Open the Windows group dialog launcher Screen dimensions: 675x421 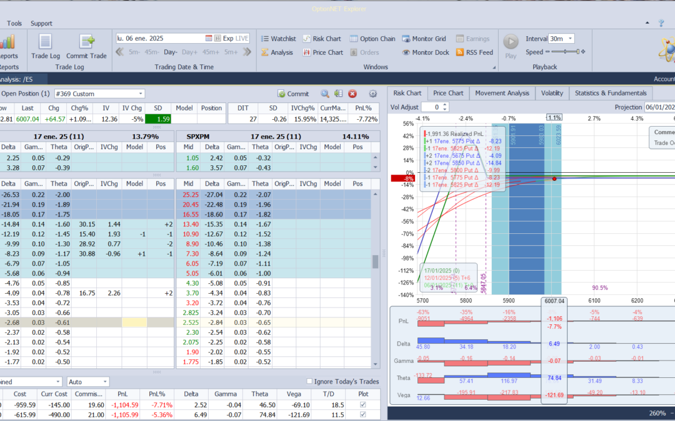point(494,67)
